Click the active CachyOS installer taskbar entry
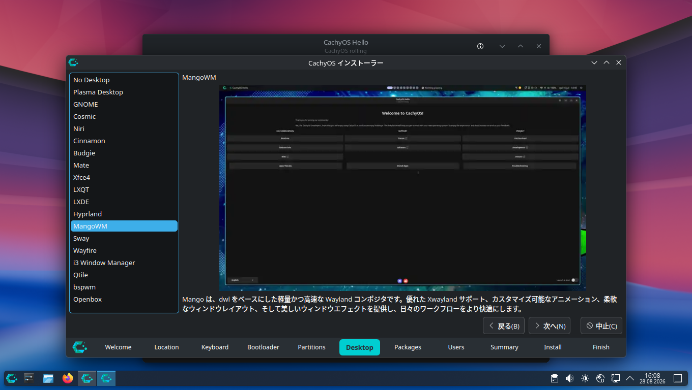This screenshot has height=390, width=692. pos(106,378)
